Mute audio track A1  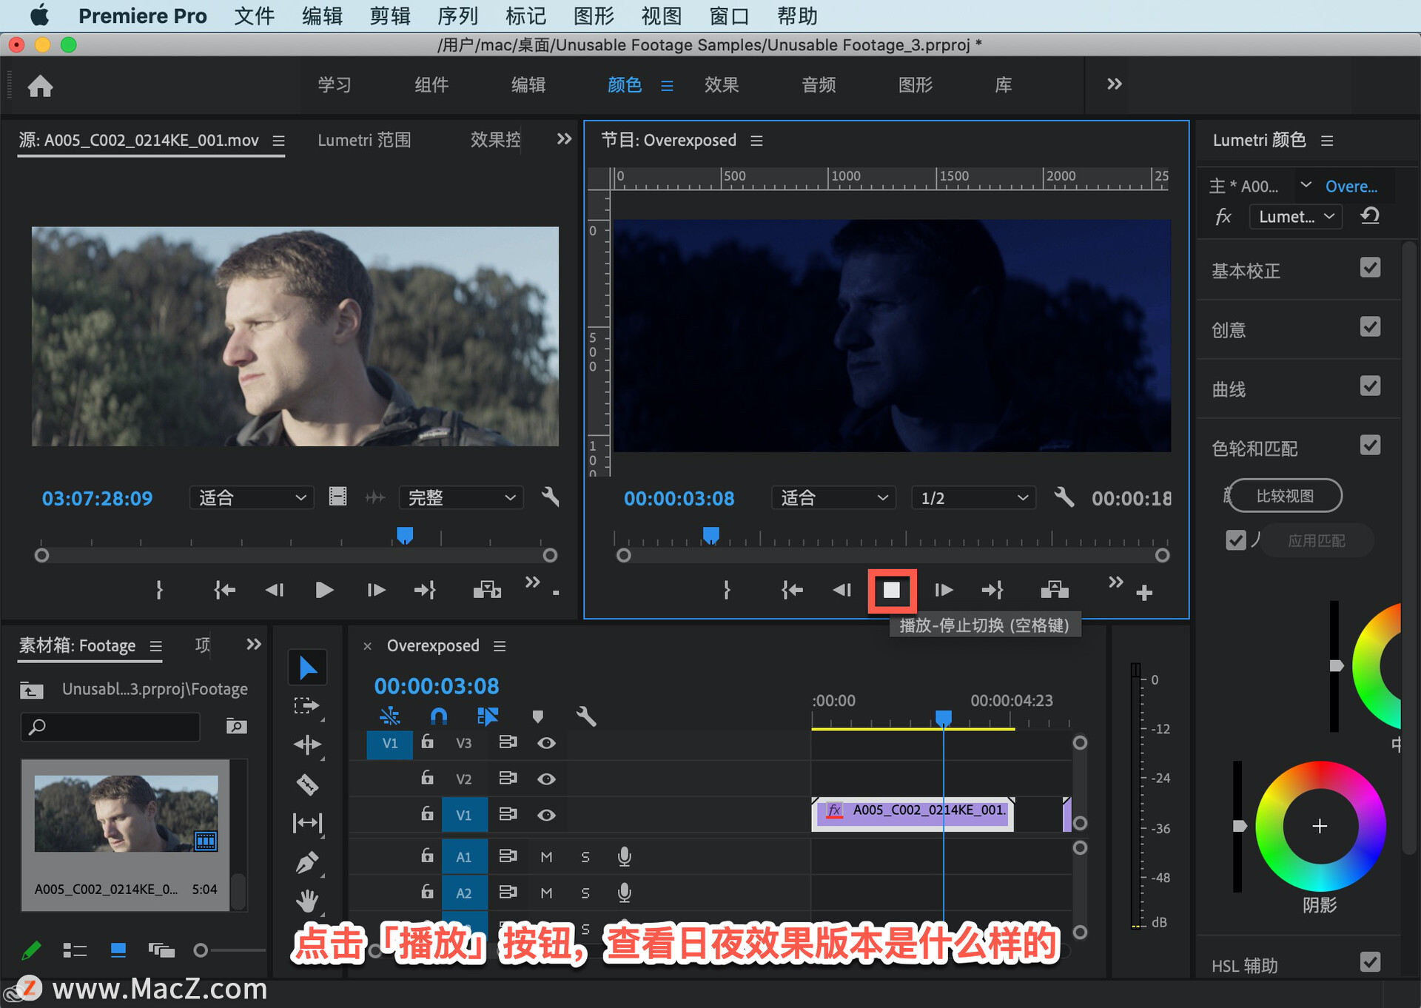click(546, 856)
